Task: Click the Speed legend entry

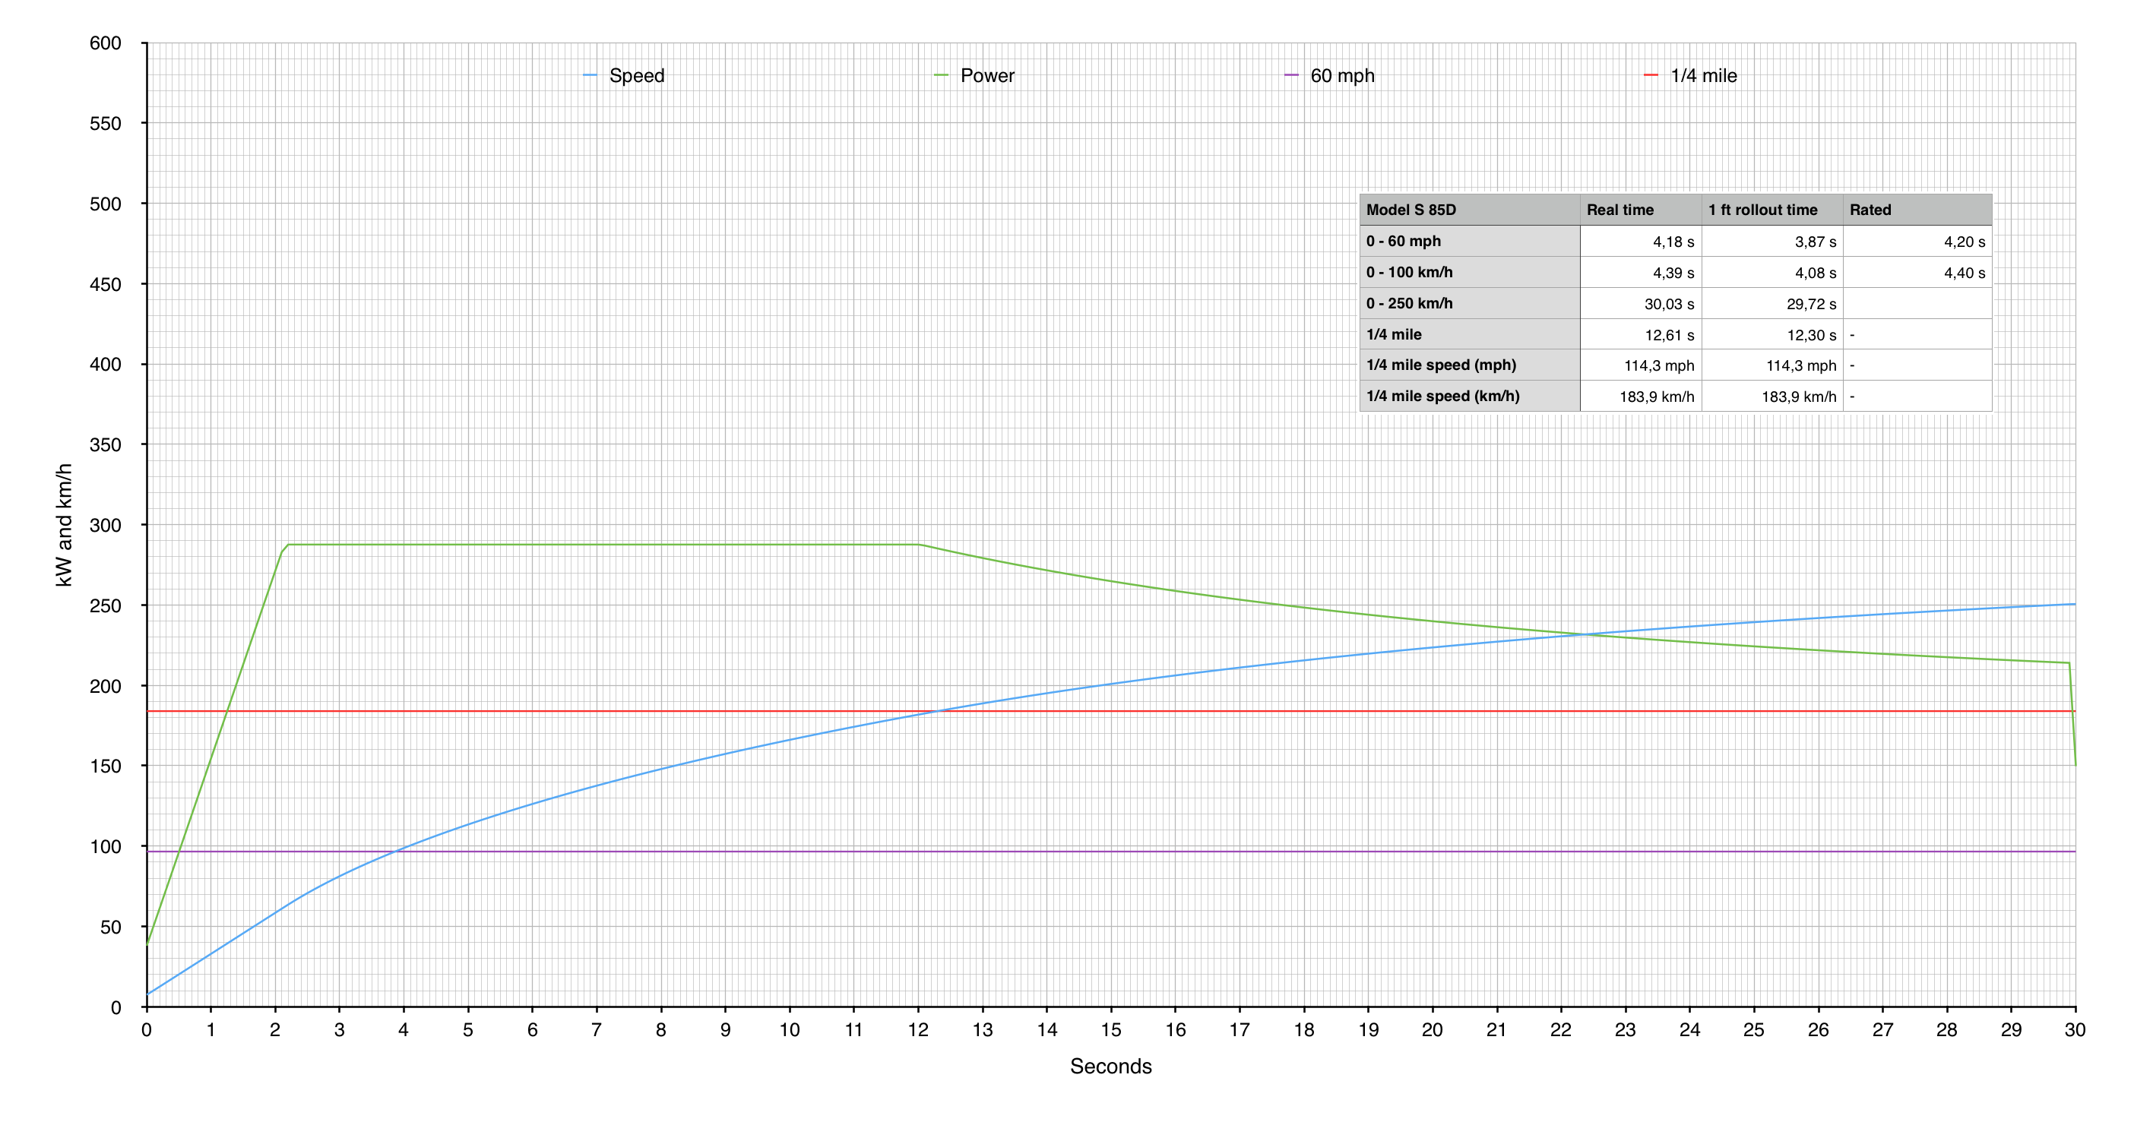Action: (635, 75)
